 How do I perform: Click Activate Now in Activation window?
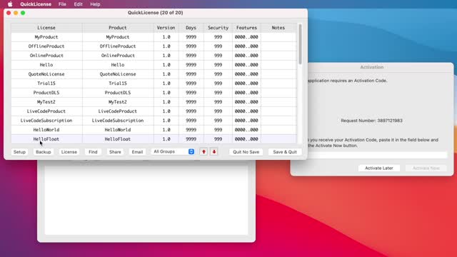(426, 168)
